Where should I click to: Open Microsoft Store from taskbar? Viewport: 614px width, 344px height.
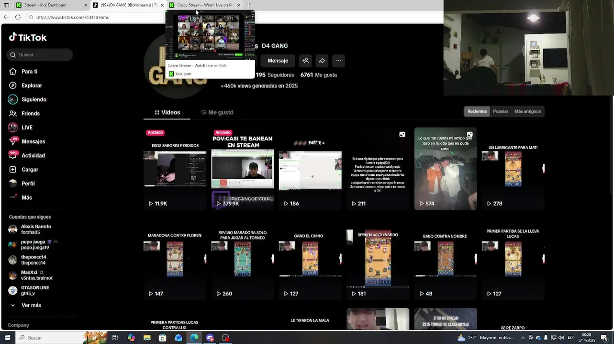point(163,338)
